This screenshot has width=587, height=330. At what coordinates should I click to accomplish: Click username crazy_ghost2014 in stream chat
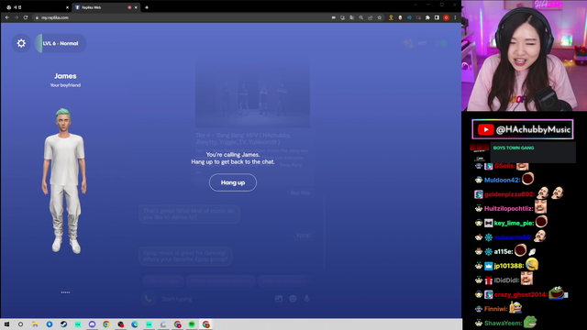(x=520, y=294)
